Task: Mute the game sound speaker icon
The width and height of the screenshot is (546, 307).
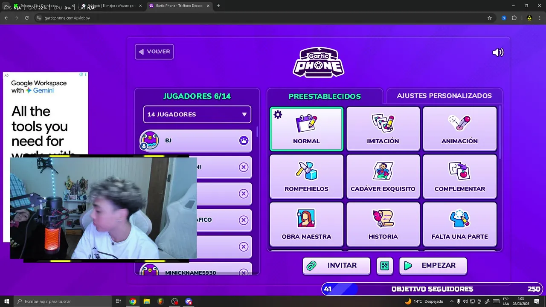Action: 498,52
